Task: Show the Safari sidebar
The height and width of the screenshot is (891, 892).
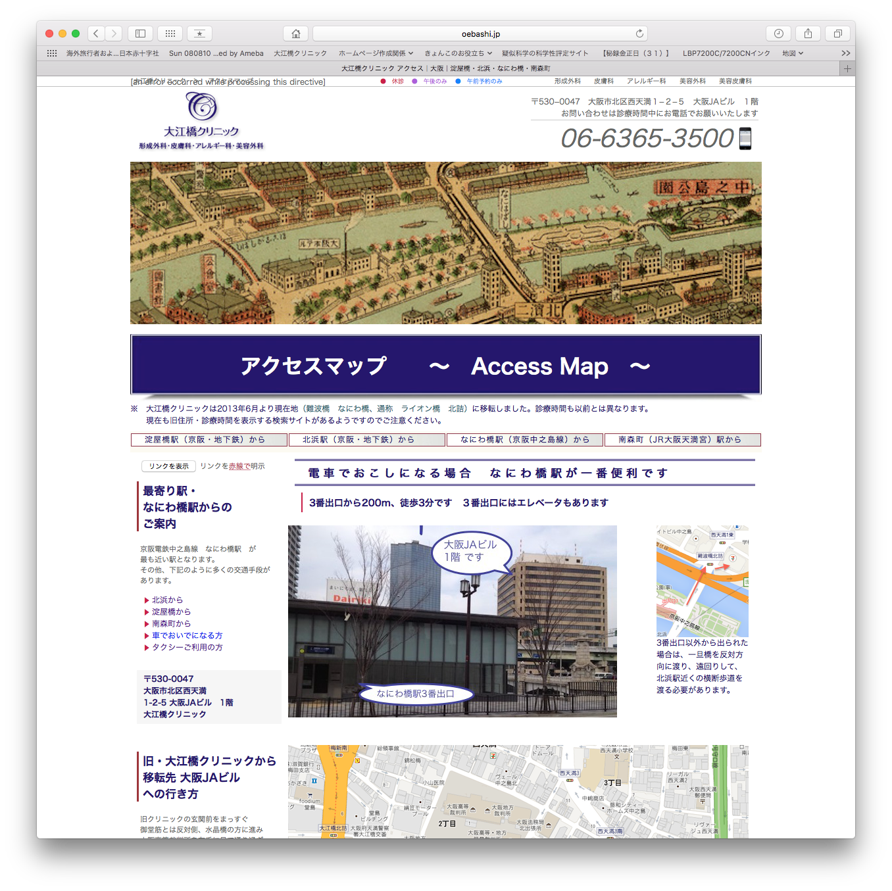Action: pyautogui.click(x=140, y=34)
